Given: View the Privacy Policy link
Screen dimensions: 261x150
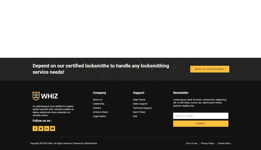Looking at the screenshot, I should click(207, 143).
